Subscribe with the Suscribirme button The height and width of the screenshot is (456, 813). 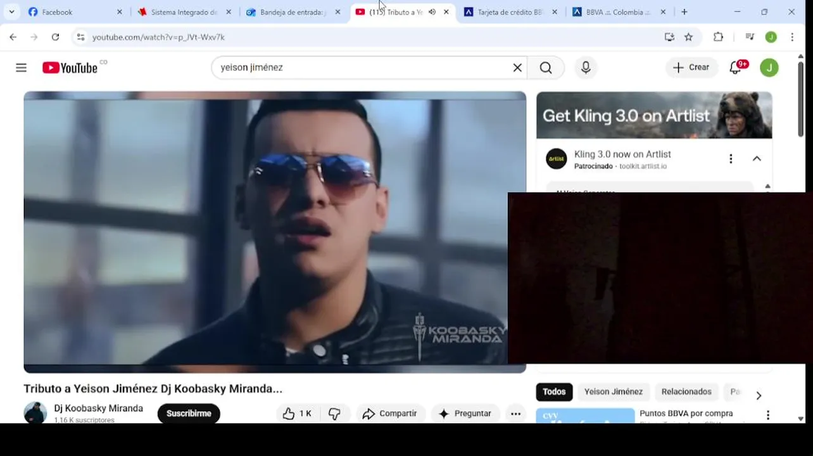(x=189, y=414)
